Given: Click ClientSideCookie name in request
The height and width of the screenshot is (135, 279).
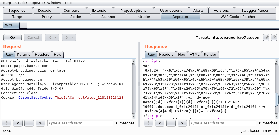Looking at the screenshot, I should tap(35, 97).
